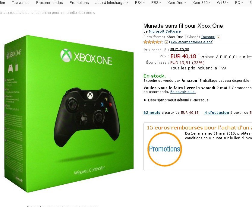Click the Xbox One controller product image
Image resolution: width=252 pixels, height=207 pixels.
click(69, 113)
